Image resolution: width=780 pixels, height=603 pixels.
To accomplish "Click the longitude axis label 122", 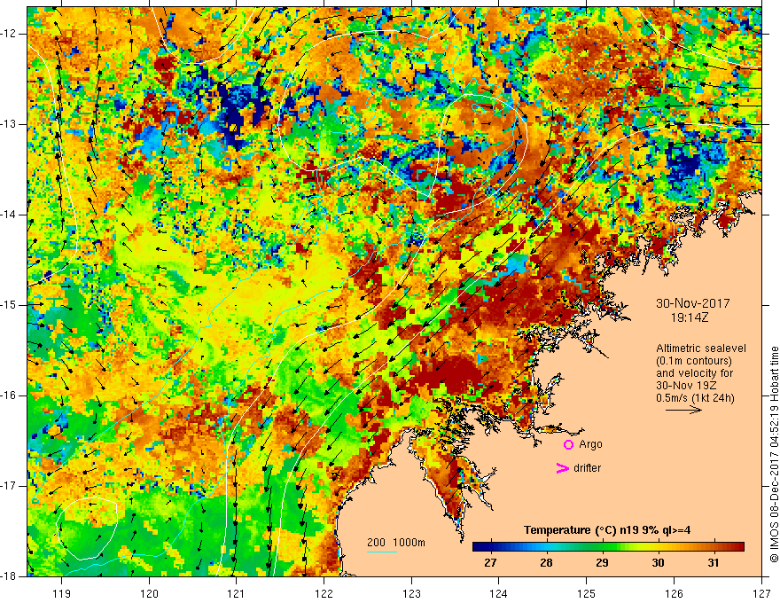I will click(324, 593).
